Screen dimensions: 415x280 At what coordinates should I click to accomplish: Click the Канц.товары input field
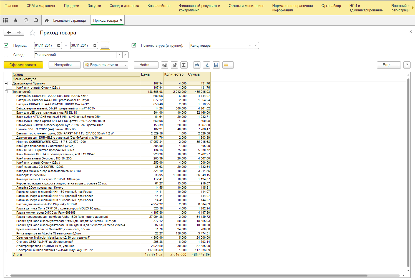(x=218, y=45)
